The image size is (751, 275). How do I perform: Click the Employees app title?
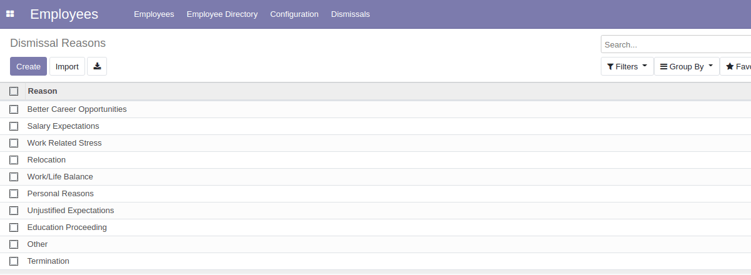pyautogui.click(x=64, y=14)
